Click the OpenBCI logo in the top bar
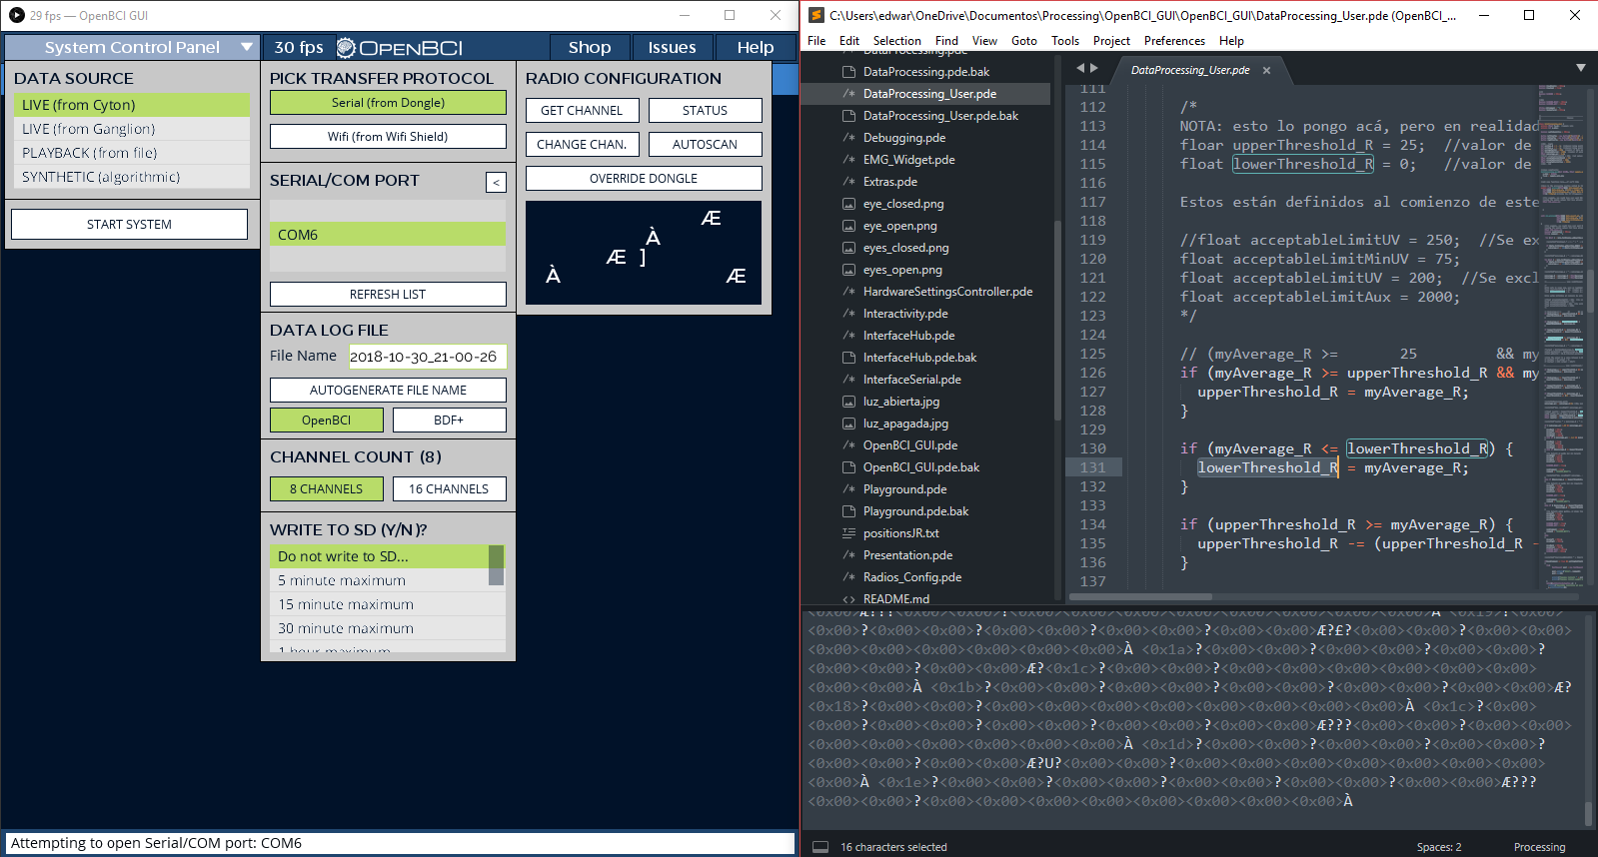The image size is (1598, 857). pos(399,48)
